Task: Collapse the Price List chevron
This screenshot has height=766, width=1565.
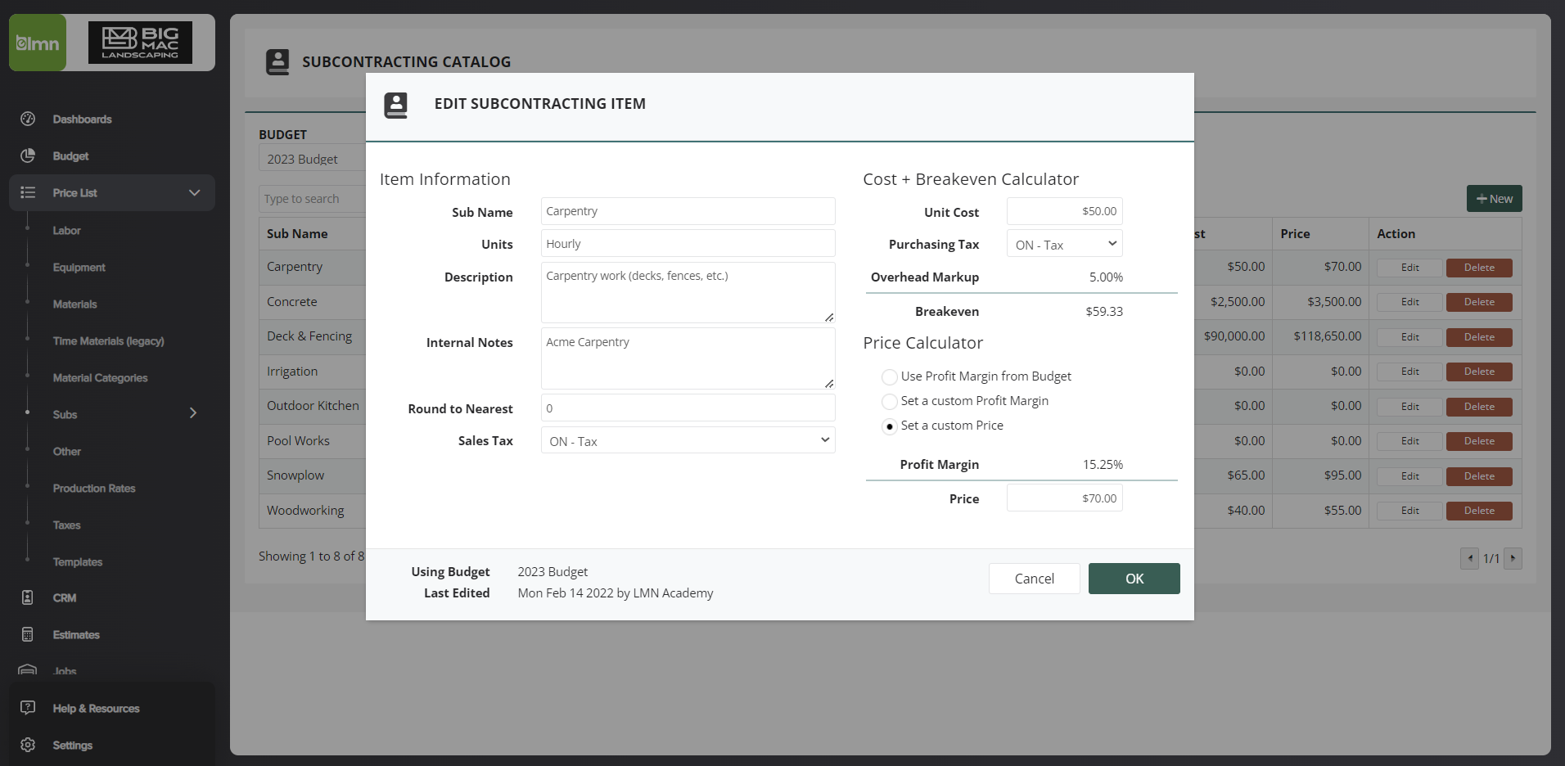Action: point(194,192)
